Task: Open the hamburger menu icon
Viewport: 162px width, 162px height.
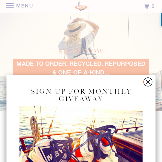Action: (10, 6)
